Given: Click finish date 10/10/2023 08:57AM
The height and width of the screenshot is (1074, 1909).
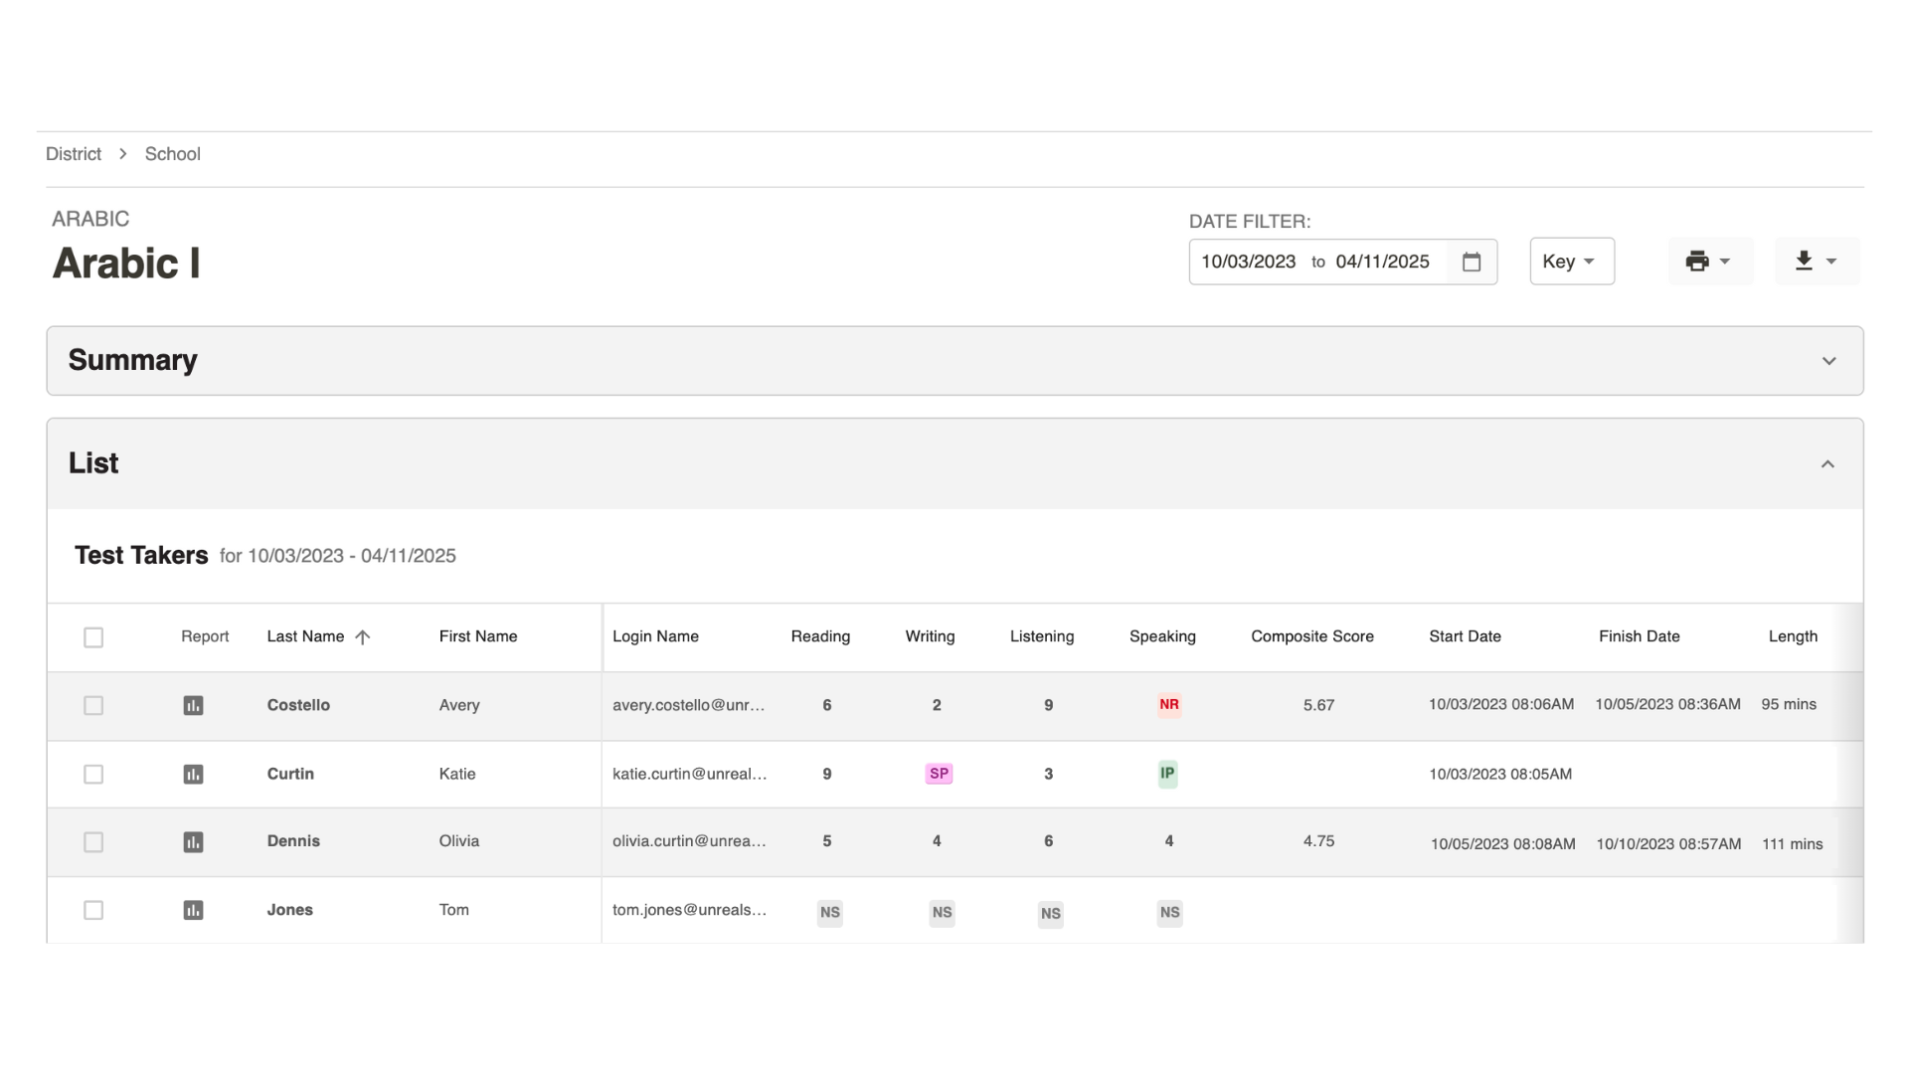Looking at the screenshot, I should (x=1668, y=844).
